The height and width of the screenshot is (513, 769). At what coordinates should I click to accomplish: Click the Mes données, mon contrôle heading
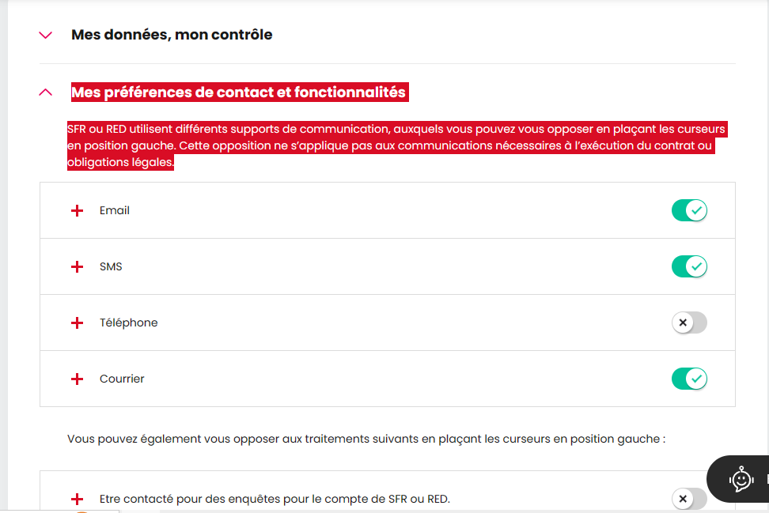pyautogui.click(x=172, y=35)
